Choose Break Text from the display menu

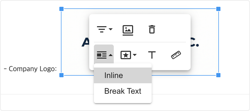click(x=123, y=91)
